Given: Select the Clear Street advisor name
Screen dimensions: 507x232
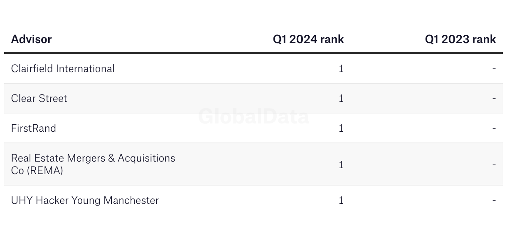Looking at the screenshot, I should 39,98.
